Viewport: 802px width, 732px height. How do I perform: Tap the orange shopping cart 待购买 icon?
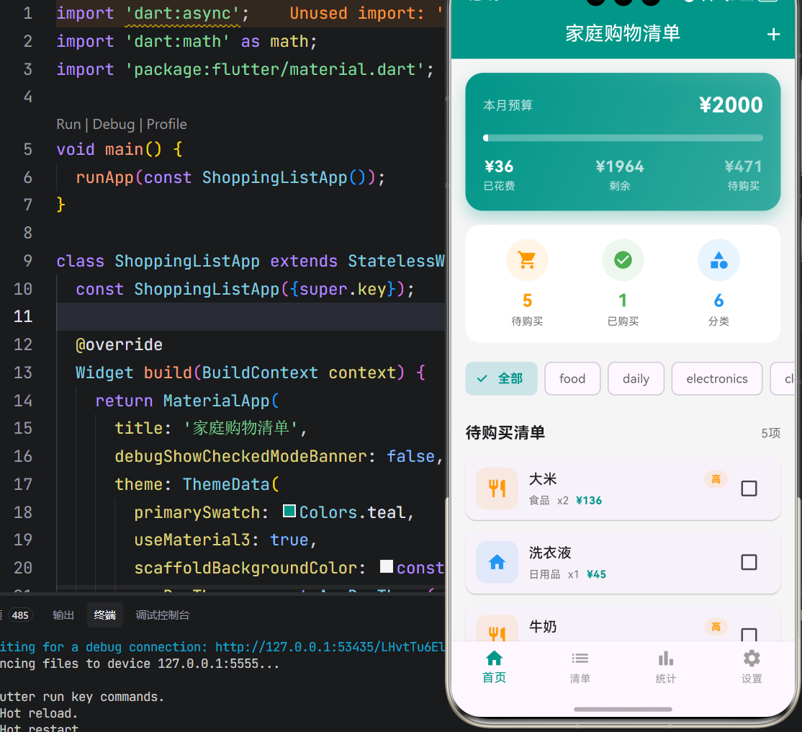click(527, 260)
